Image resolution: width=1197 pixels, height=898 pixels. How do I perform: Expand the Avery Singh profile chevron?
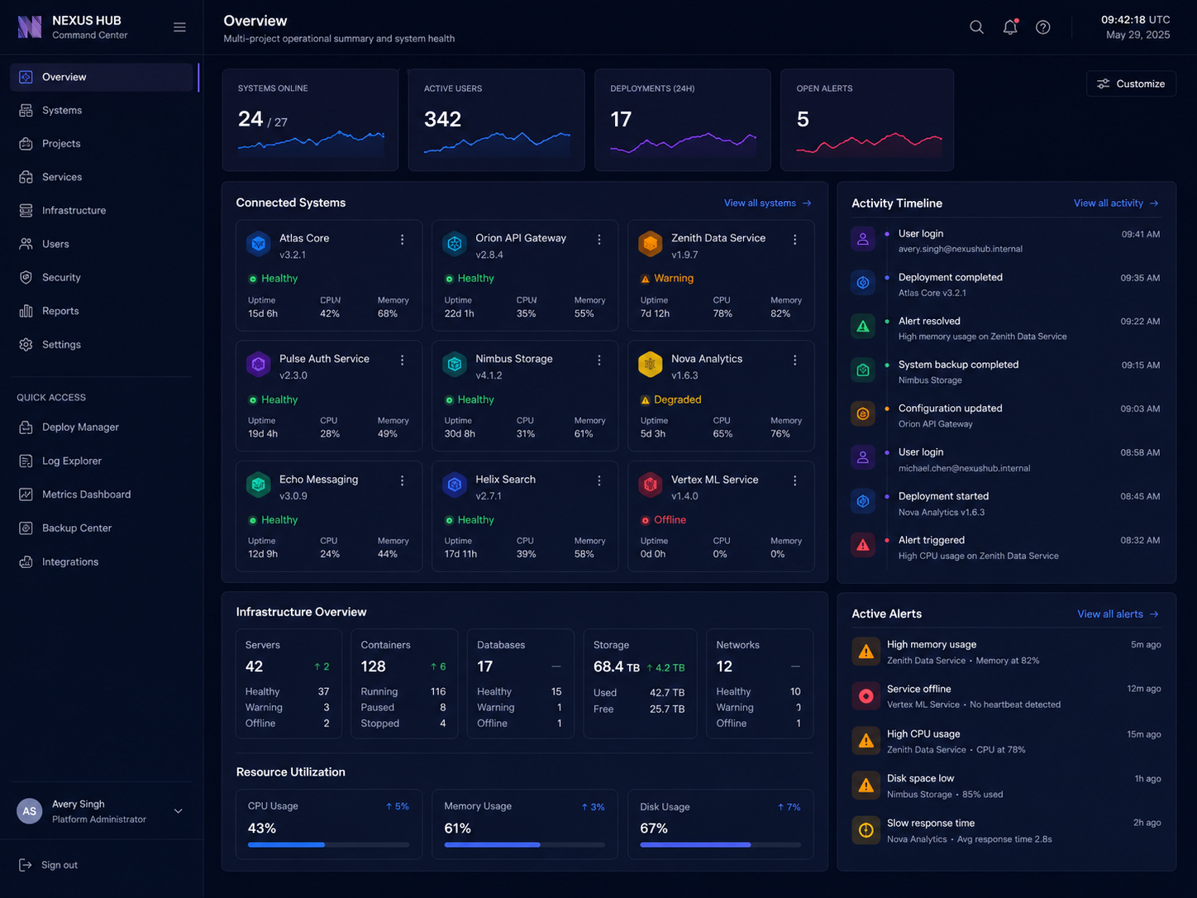pyautogui.click(x=178, y=811)
